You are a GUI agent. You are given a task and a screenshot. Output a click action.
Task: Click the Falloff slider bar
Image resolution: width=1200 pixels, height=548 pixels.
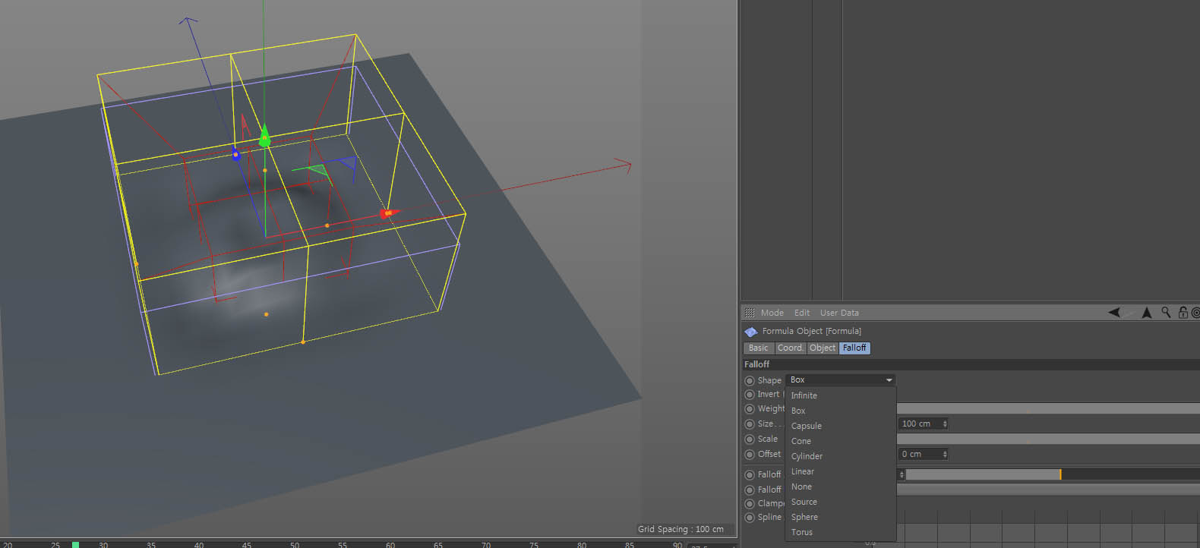tap(1053, 474)
